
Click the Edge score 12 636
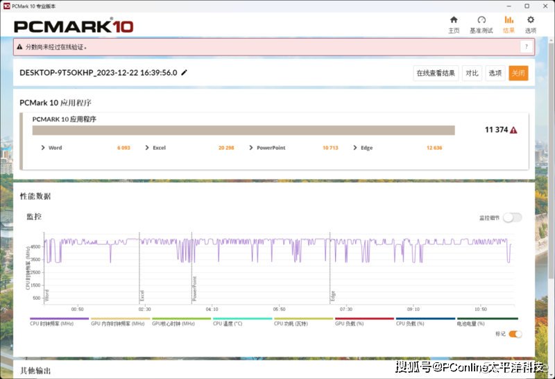coord(434,148)
